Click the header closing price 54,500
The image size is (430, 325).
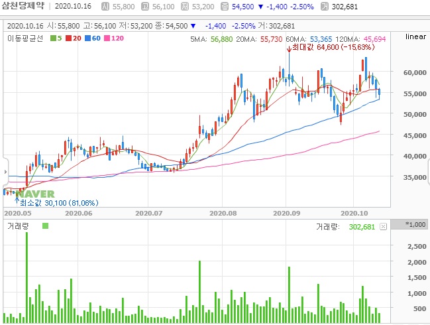click(243, 7)
